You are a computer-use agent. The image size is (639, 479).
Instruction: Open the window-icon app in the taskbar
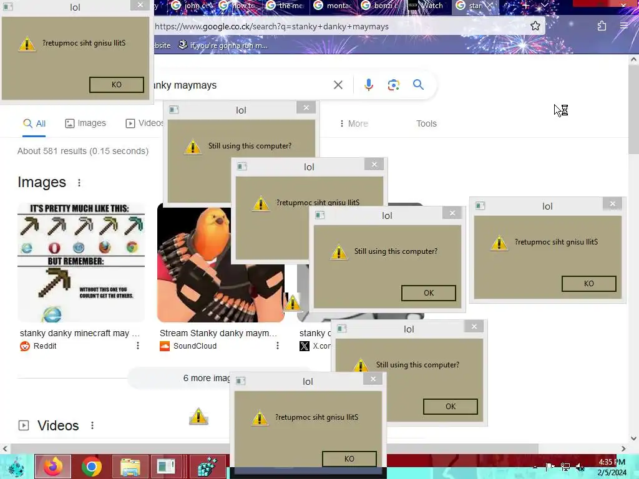pos(166,467)
